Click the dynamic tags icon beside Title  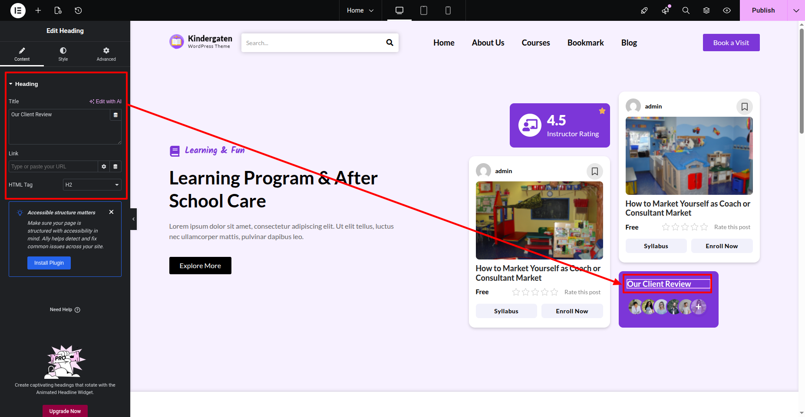click(115, 115)
